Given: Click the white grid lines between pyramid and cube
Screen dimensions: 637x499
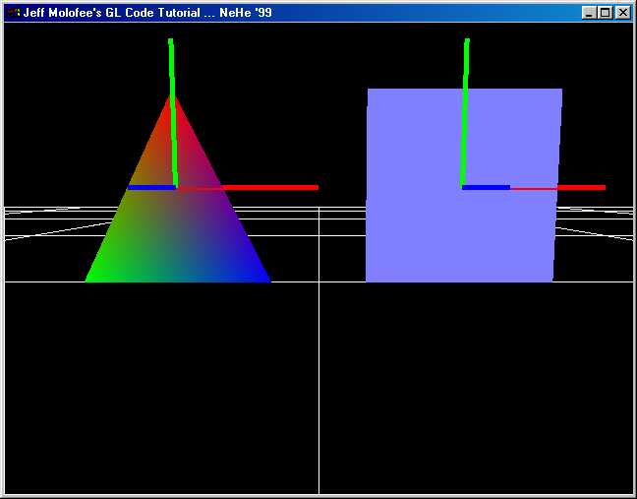Looking at the screenshot, I should click(x=318, y=224).
